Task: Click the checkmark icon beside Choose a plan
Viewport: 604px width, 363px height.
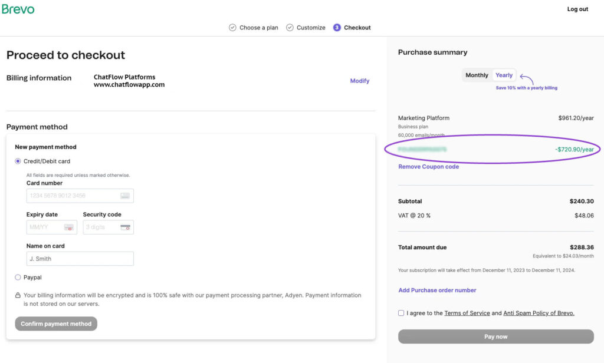Action: click(x=231, y=27)
